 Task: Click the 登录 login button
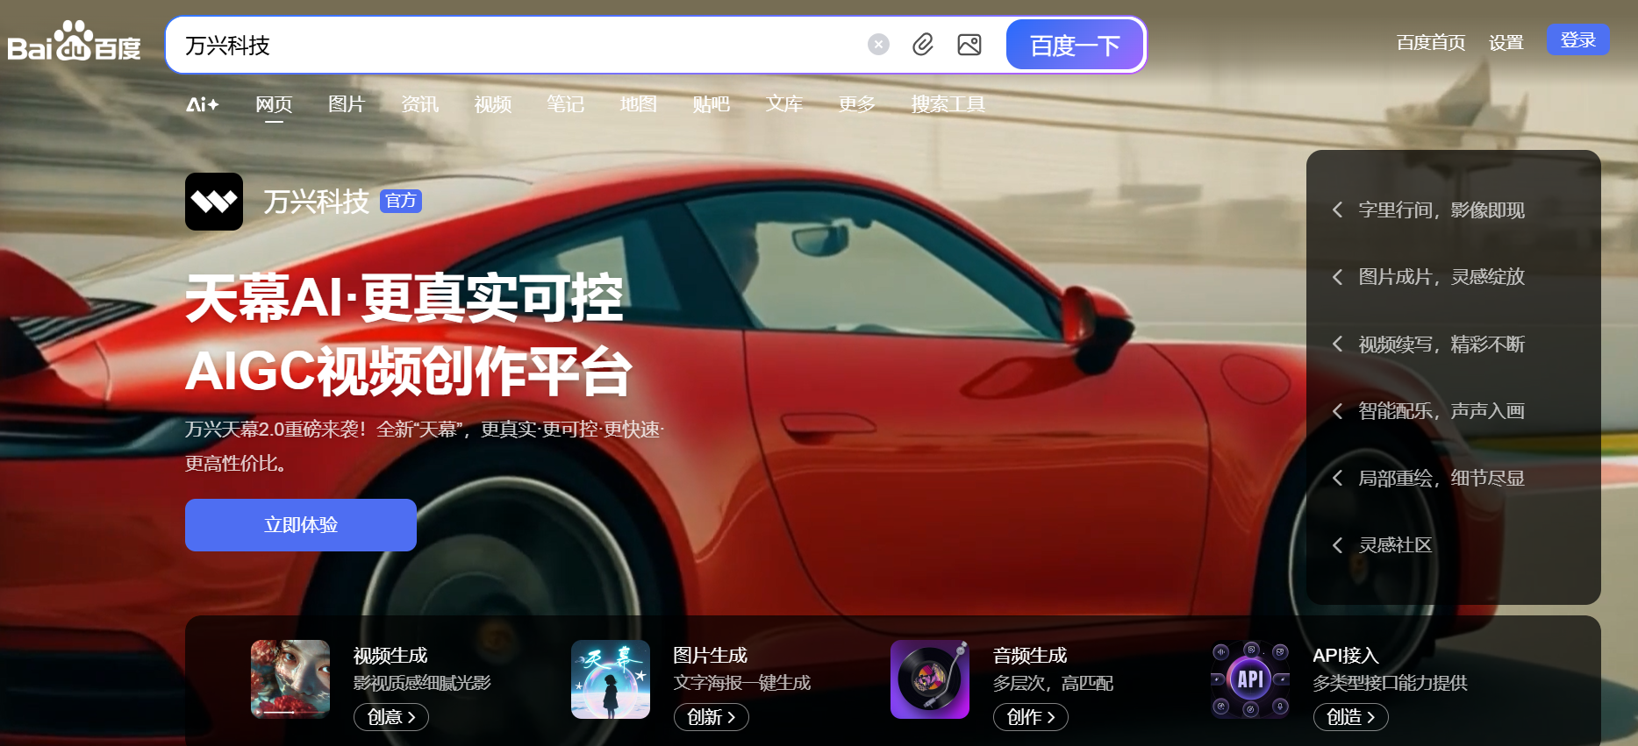coord(1577,40)
